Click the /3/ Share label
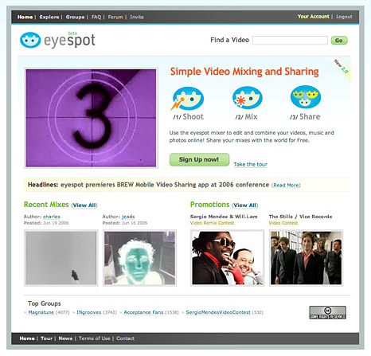Viewport: 371px width, 356px height. [x=305, y=117]
